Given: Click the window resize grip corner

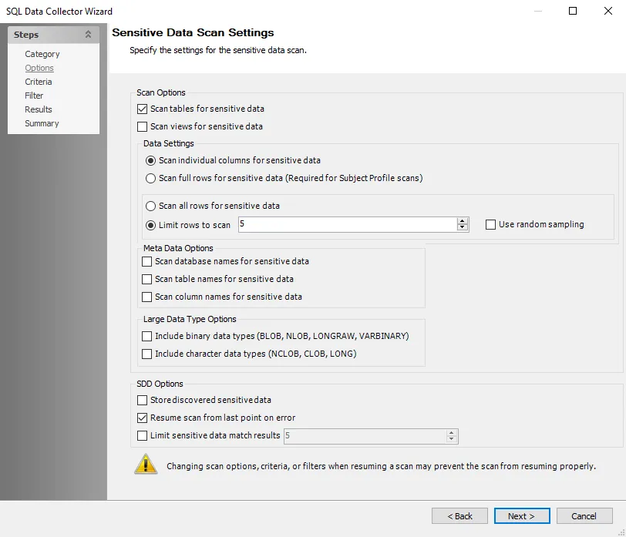Looking at the screenshot, I should pyautogui.click(x=621, y=532).
